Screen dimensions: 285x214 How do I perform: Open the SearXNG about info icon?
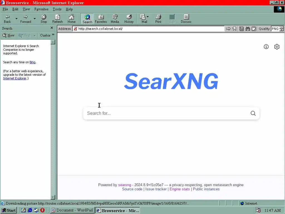coord(266,47)
